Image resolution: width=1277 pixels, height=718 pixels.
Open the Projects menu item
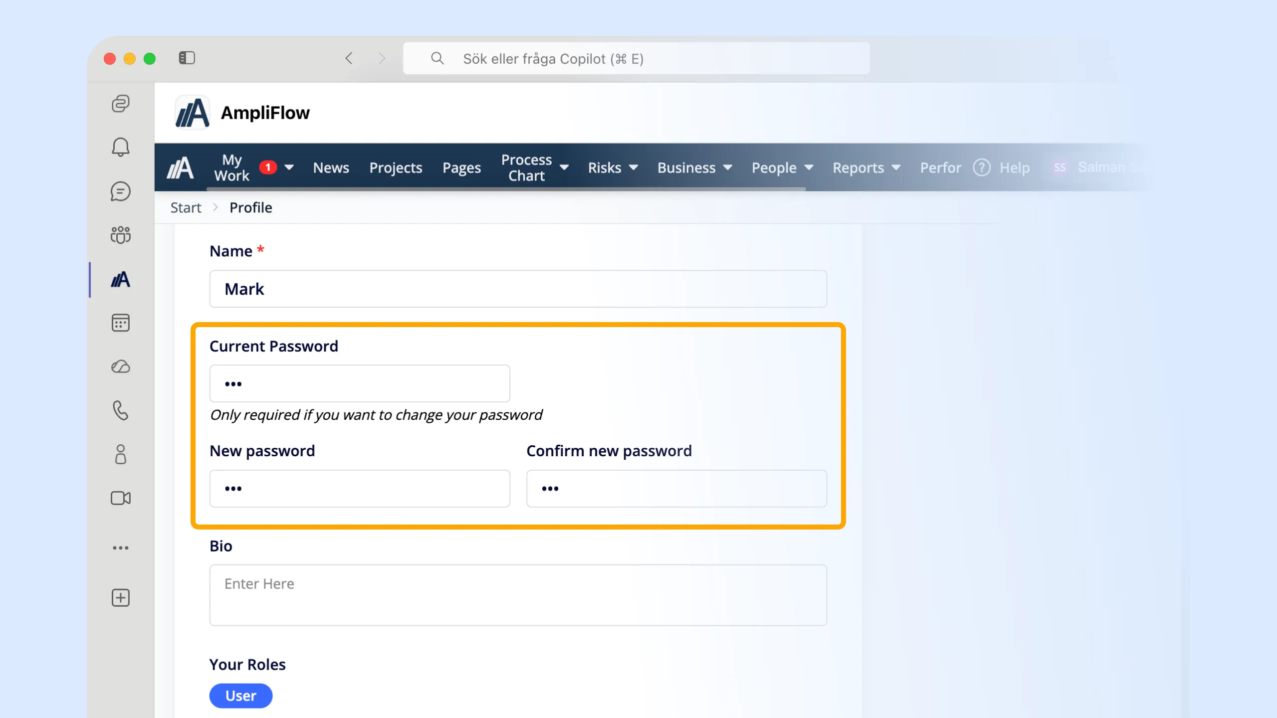pos(396,168)
